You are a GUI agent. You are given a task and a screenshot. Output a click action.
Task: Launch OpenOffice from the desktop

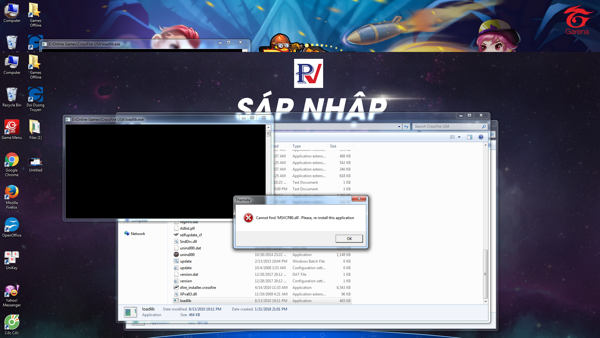[12, 227]
